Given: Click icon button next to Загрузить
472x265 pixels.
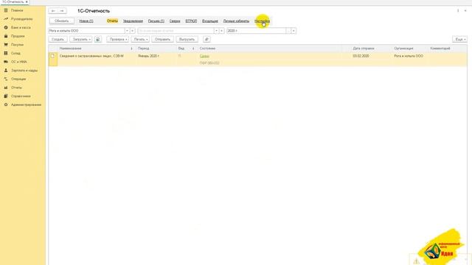Looking at the screenshot, I should 98,39.
